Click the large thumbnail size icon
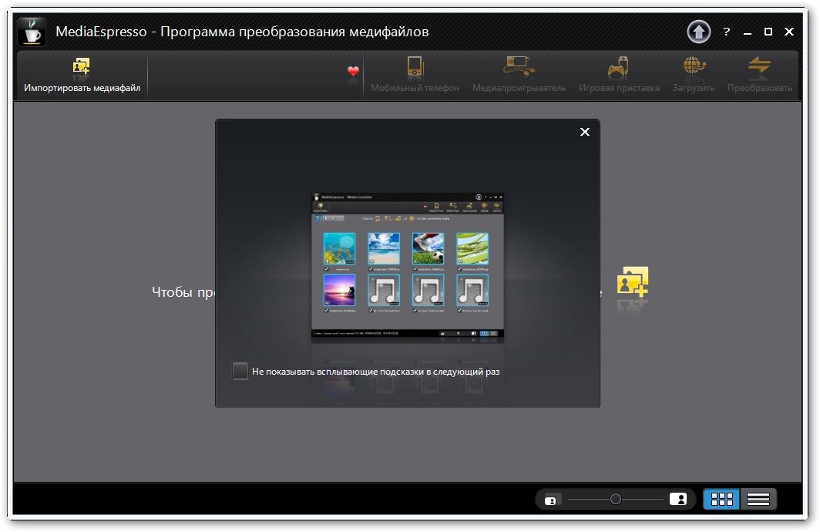Image resolution: width=820 pixels, height=532 pixels. pyautogui.click(x=677, y=499)
